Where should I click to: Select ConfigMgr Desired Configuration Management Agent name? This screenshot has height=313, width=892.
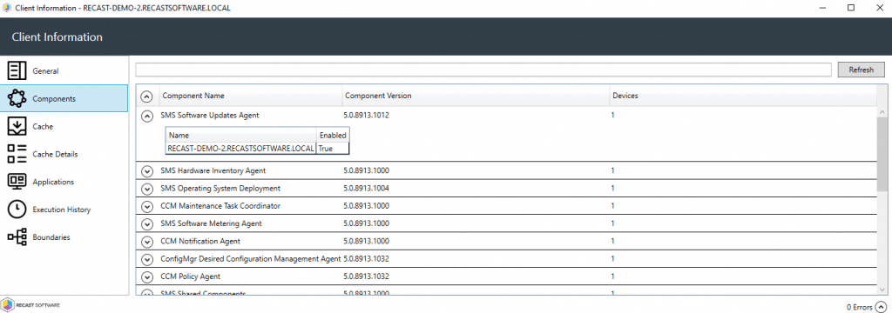[x=251, y=258]
